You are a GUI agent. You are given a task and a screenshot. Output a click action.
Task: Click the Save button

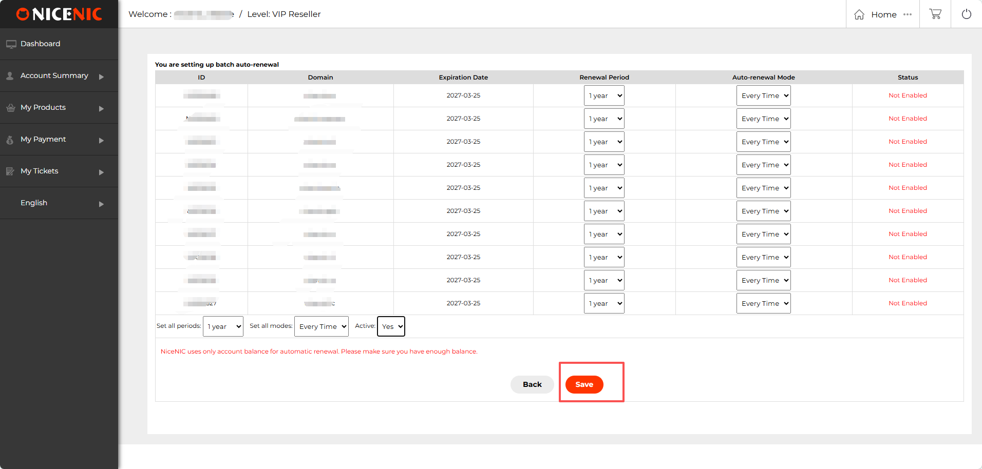[584, 384]
